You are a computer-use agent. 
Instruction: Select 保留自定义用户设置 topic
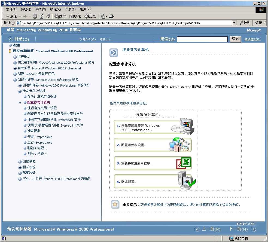coord(42,108)
